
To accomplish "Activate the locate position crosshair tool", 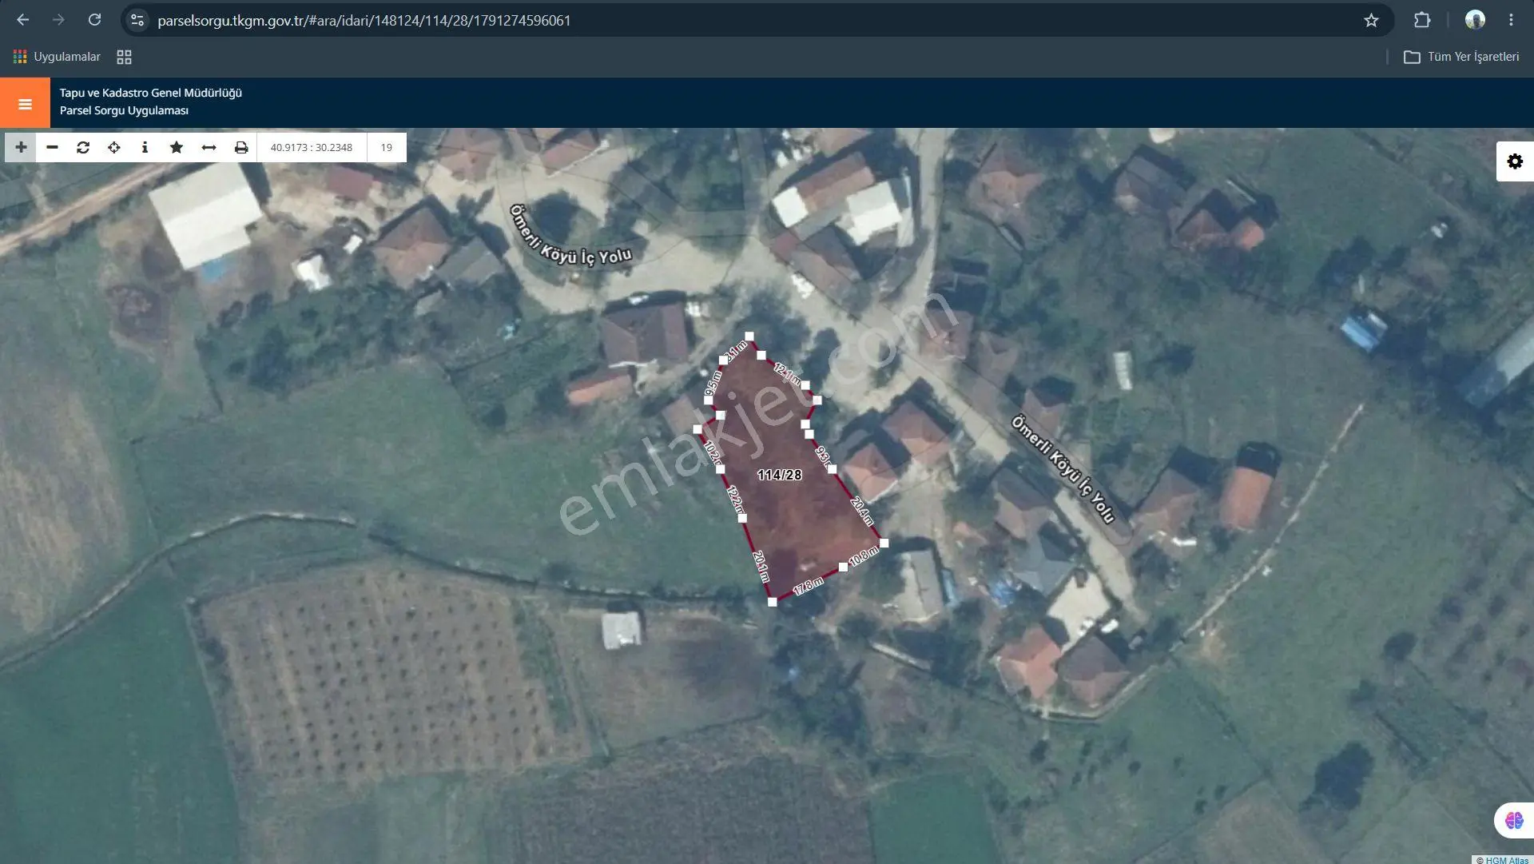I will (x=114, y=147).
